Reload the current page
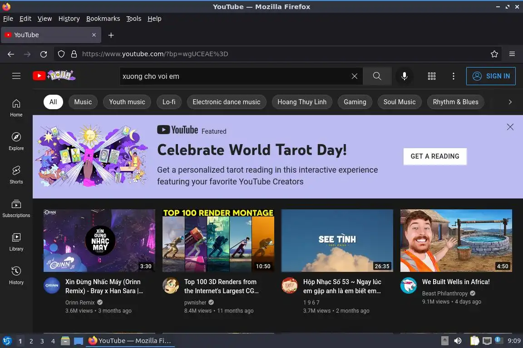The height and width of the screenshot is (348, 523). (x=44, y=54)
